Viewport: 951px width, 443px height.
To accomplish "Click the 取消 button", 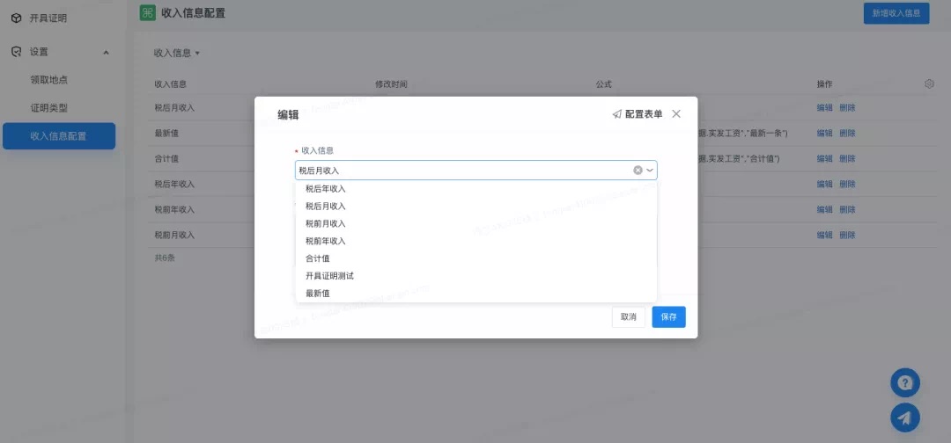I will click(629, 317).
